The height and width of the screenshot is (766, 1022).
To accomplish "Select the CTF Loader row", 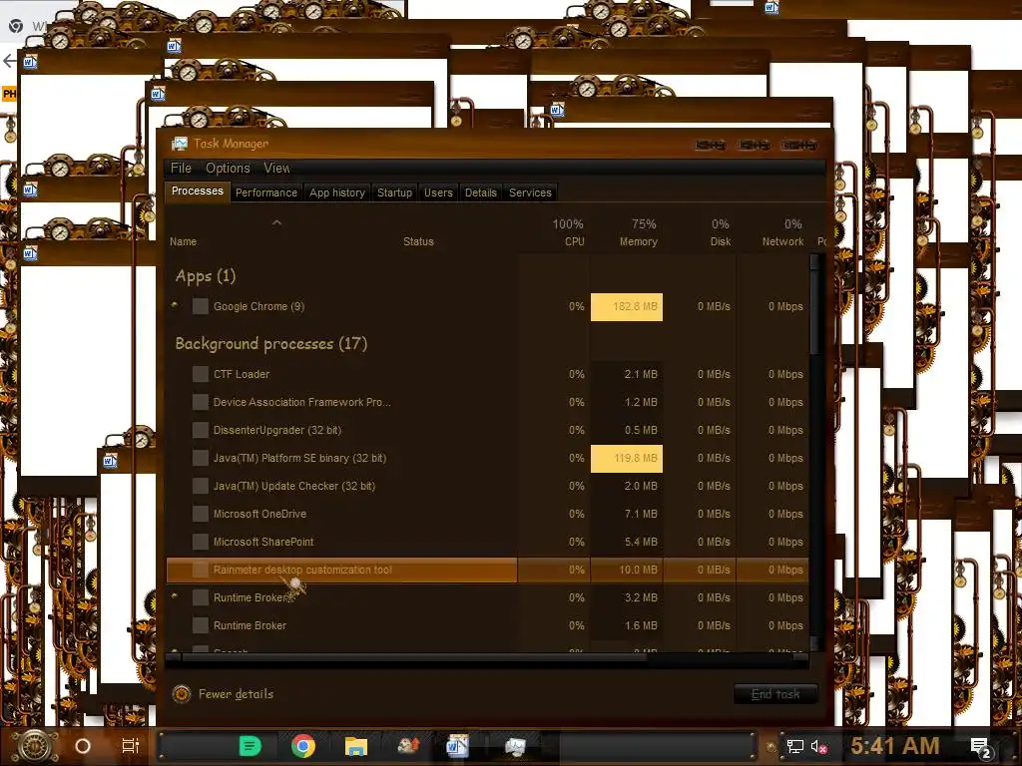I will (x=487, y=374).
